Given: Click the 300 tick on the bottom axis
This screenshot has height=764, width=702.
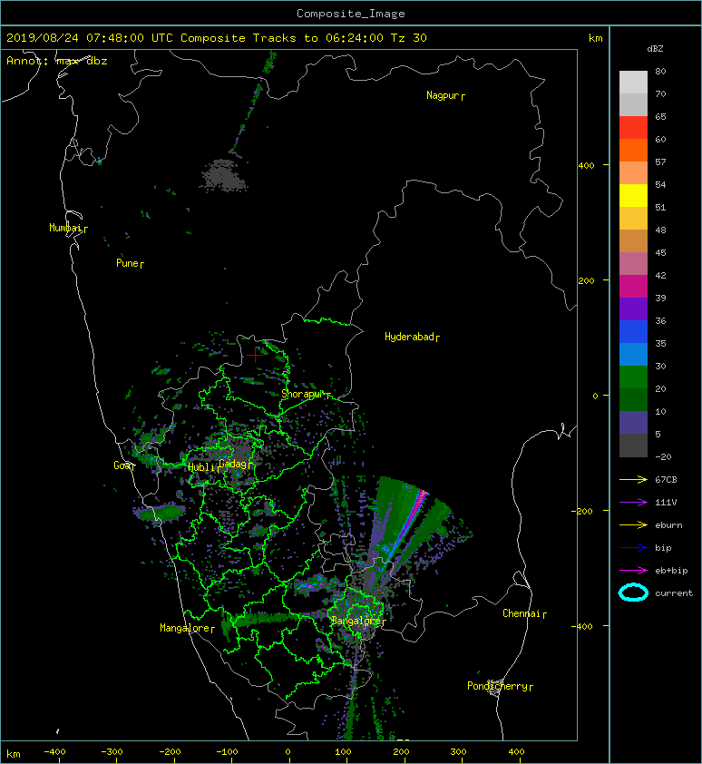Looking at the screenshot, I should pyautogui.click(x=458, y=752).
